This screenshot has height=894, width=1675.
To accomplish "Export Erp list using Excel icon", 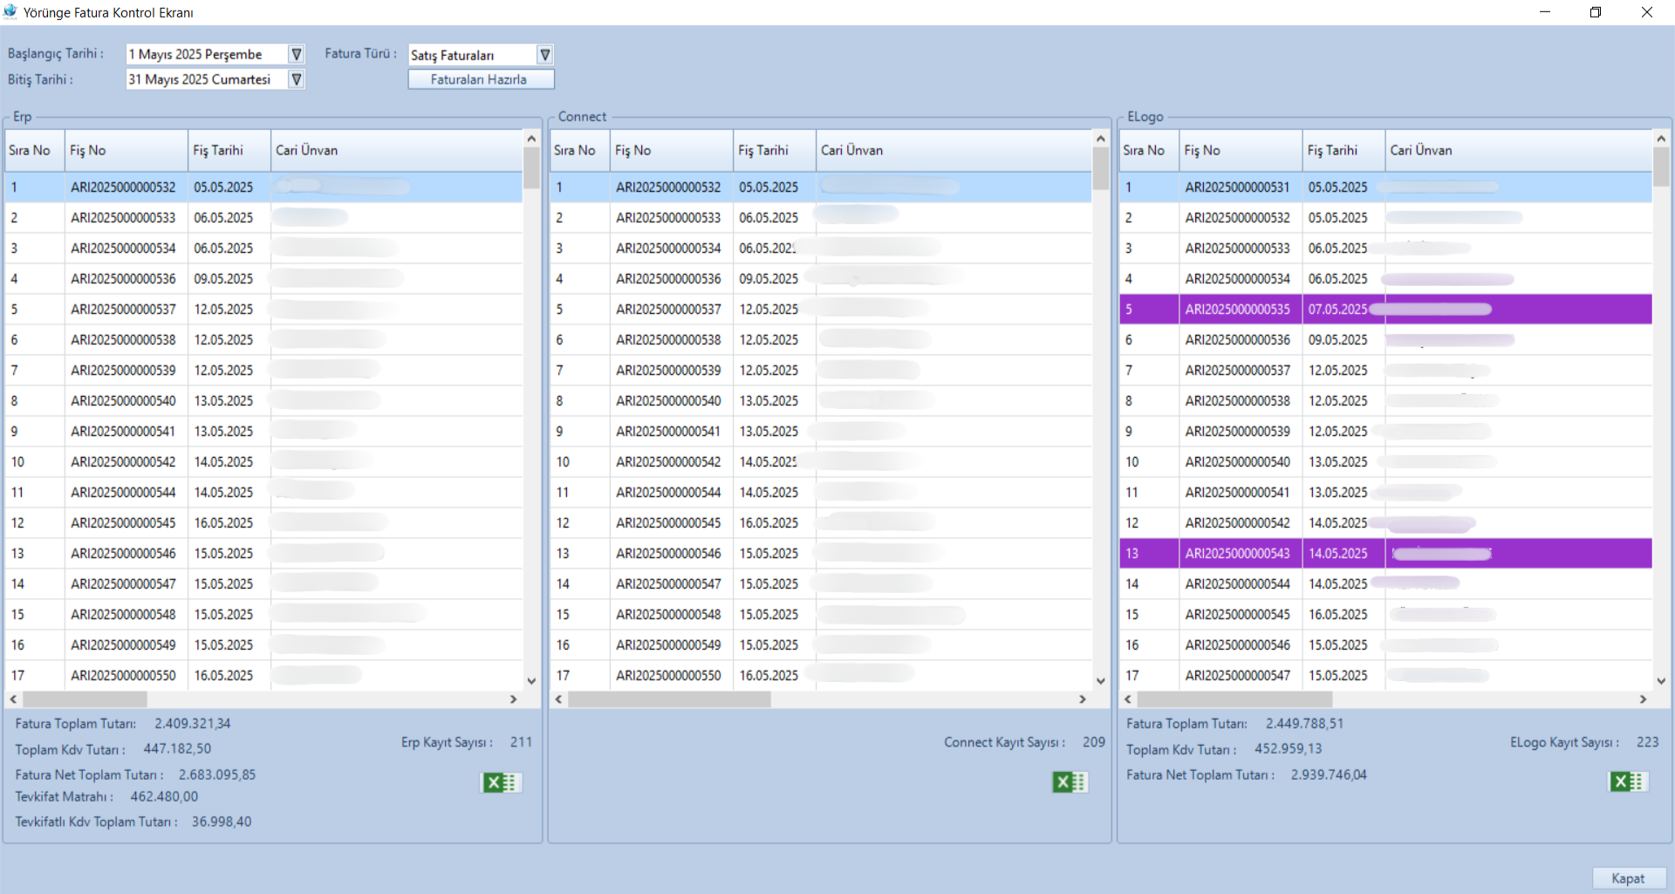I will pyautogui.click(x=502, y=782).
